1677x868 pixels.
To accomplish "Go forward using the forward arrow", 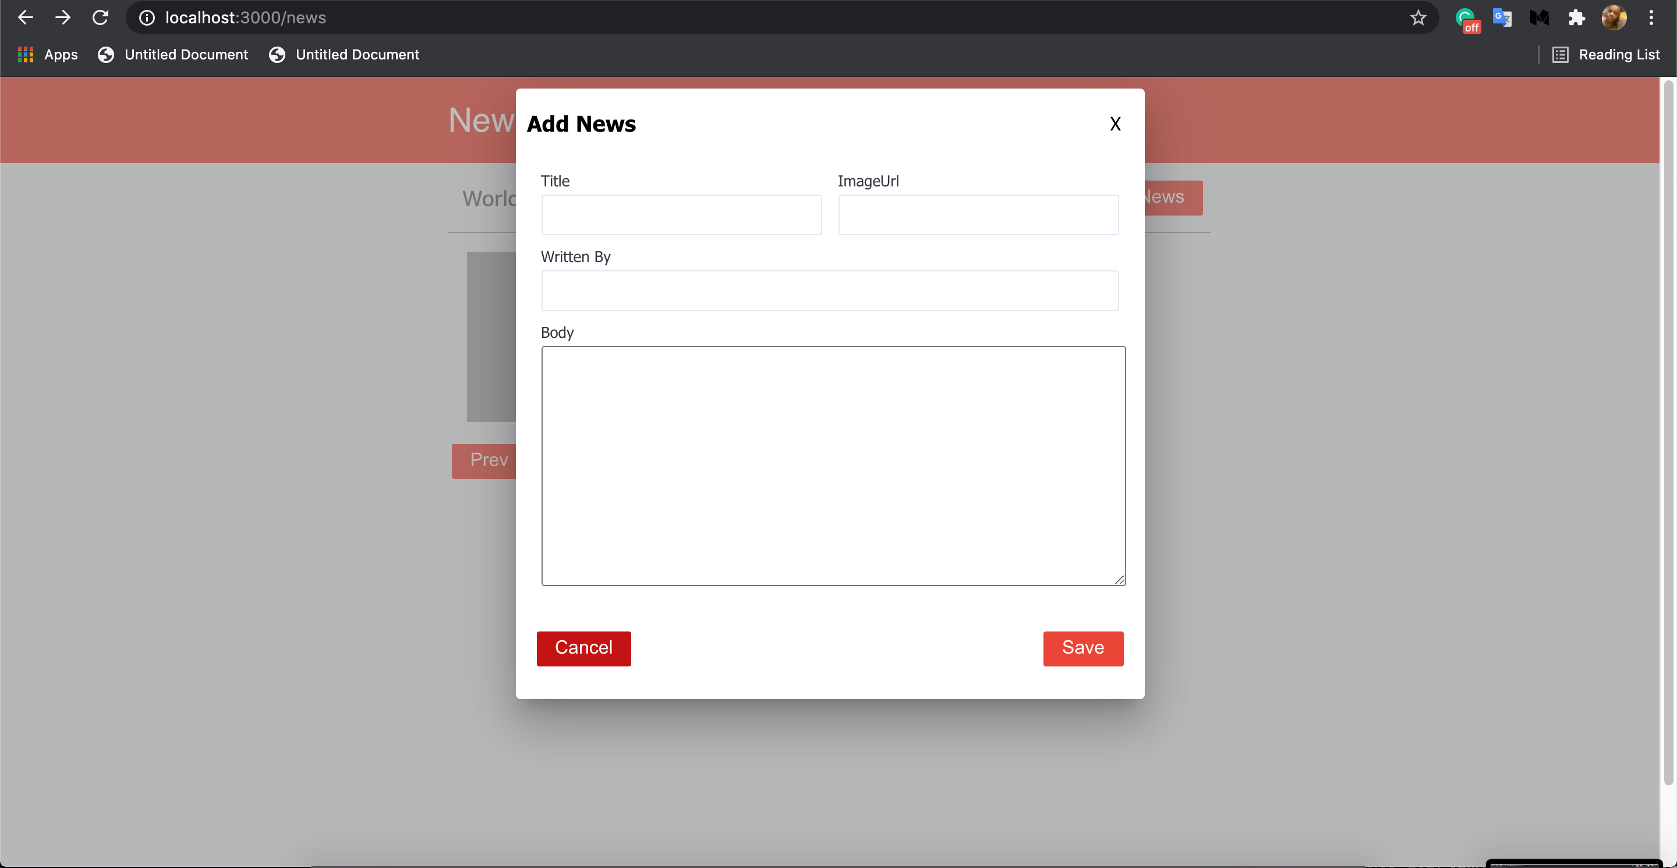I will click(x=63, y=17).
